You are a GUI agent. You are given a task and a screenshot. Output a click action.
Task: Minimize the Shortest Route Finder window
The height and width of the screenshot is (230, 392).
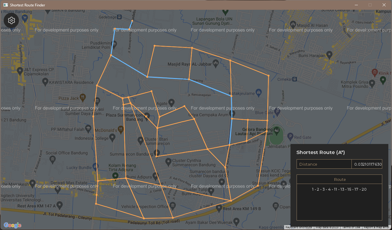point(356,5)
